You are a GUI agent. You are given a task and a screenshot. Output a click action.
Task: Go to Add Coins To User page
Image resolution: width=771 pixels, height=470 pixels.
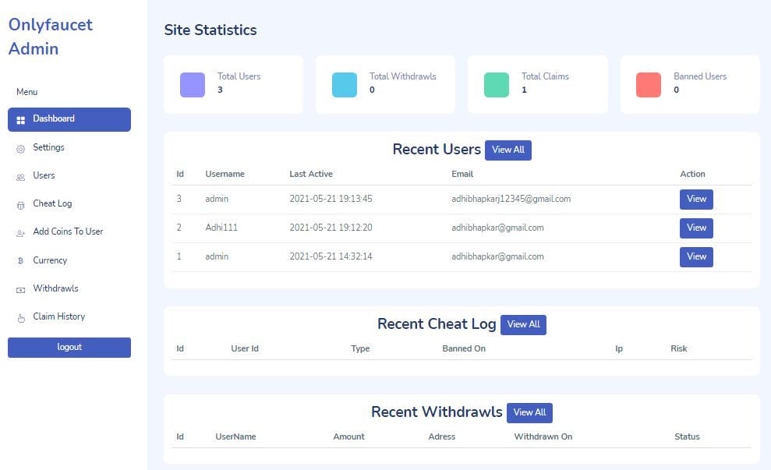coord(69,231)
